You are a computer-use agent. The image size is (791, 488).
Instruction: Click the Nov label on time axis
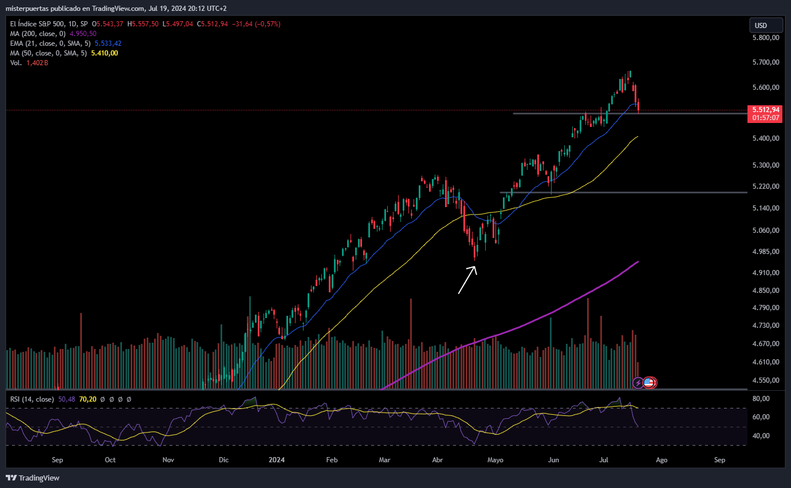coord(168,459)
